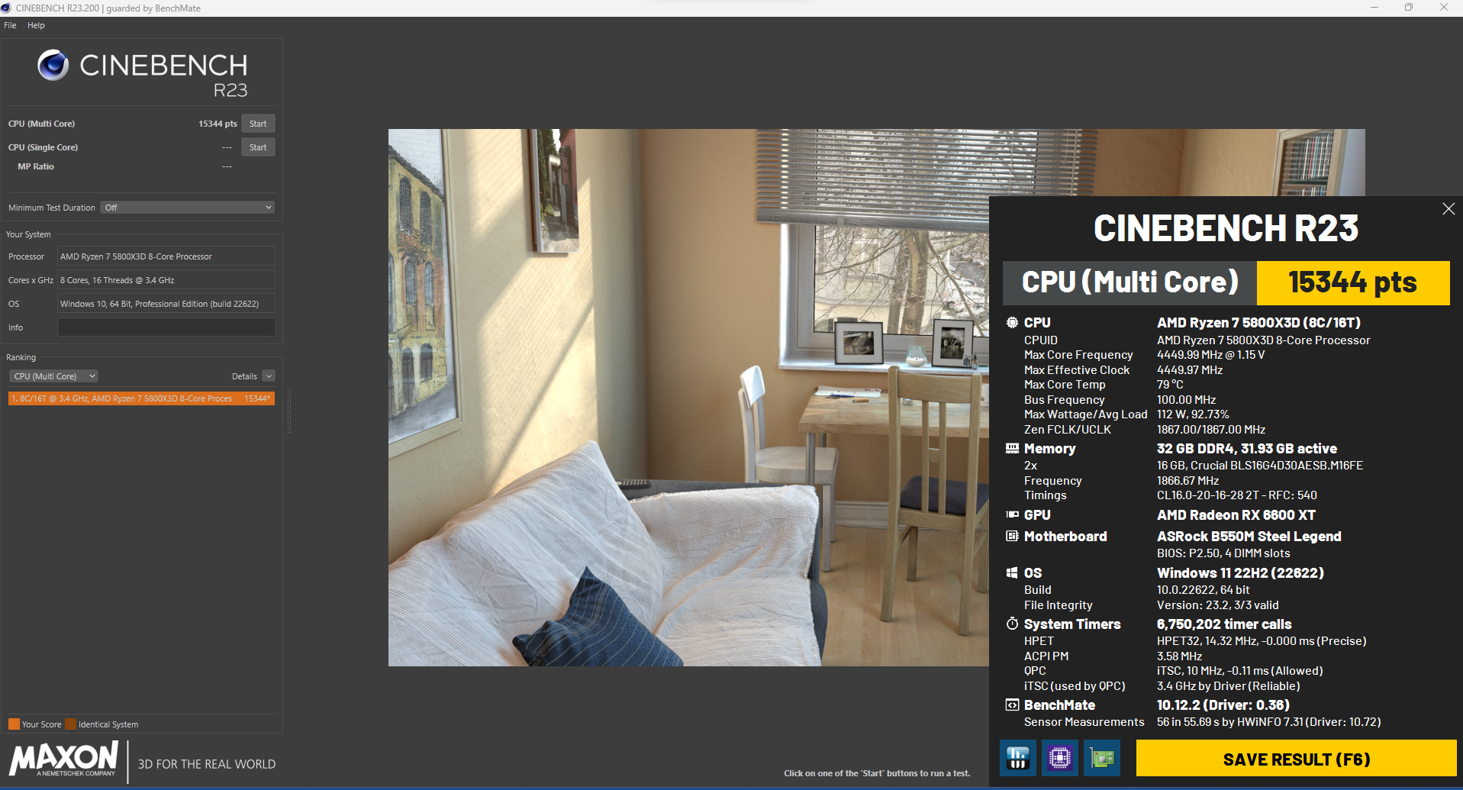Screen dimensions: 1463x790
Task: Click the iTSC 3.4 GHz by Driver value
Action: click(1228, 686)
